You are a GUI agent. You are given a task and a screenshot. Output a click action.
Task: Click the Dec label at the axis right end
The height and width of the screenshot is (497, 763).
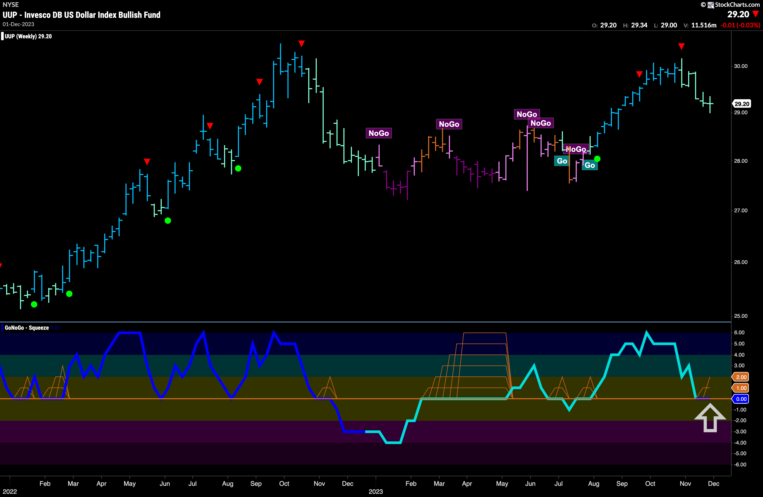[713, 483]
